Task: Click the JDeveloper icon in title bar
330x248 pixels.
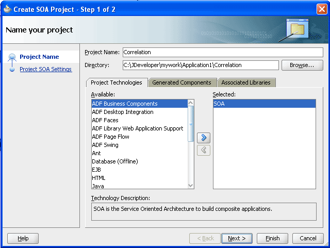Action: coord(8,9)
